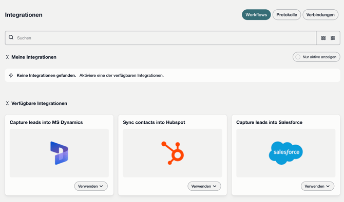Focus the Suchen search field

point(161,38)
